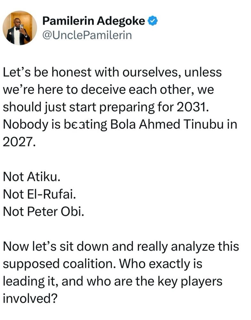251x320 pixels.
Task: Select the line "Not El-Rufai."
Action: point(39,194)
